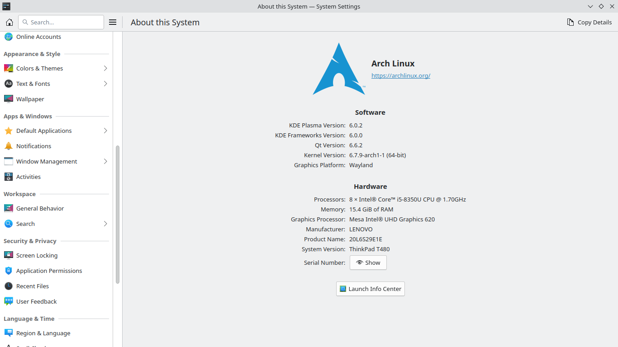This screenshot has height=347, width=618.
Task: Expand the Text & Fonts chevron
Action: pos(105,84)
